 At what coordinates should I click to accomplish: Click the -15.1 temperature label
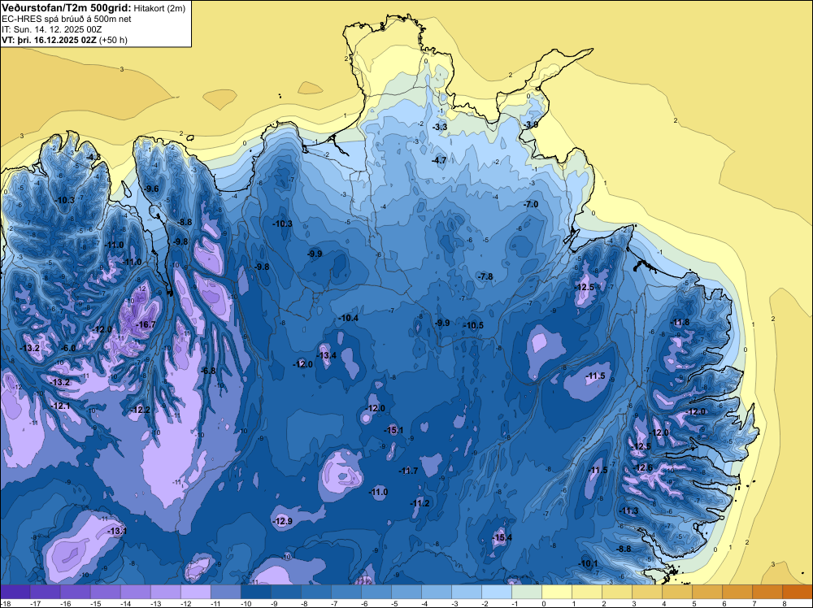point(394,430)
